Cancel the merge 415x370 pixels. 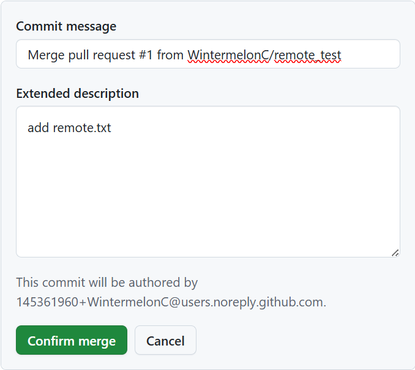point(165,341)
